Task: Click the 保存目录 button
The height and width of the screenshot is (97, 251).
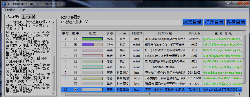Action: [x=236, y=22]
